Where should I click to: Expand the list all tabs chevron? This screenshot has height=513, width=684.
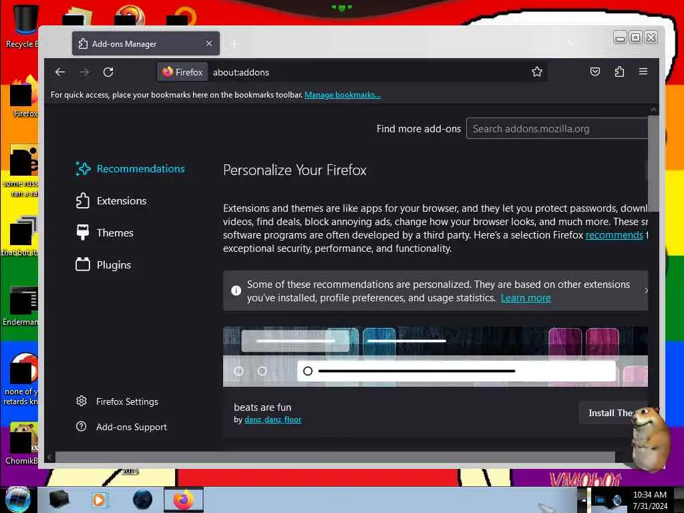[x=572, y=43]
